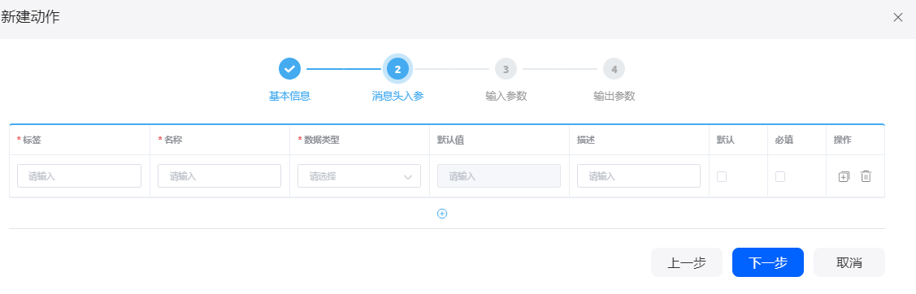Select the 操作 column header
This screenshot has width=916, height=294.
[x=842, y=140]
